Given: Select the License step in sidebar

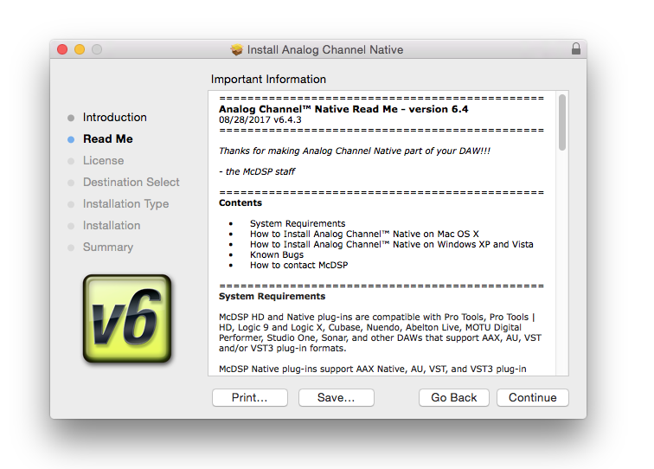Looking at the screenshot, I should [x=103, y=161].
